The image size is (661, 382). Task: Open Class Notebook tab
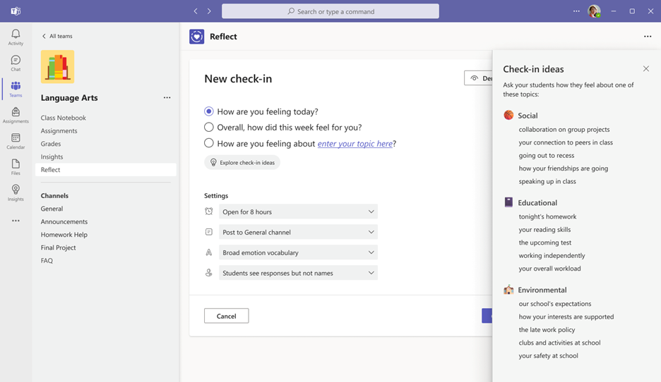pyautogui.click(x=64, y=118)
